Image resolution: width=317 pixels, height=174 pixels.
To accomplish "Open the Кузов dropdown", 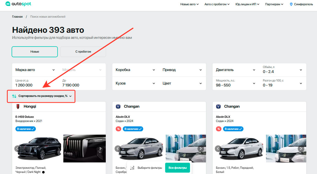I will tap(136, 83).
